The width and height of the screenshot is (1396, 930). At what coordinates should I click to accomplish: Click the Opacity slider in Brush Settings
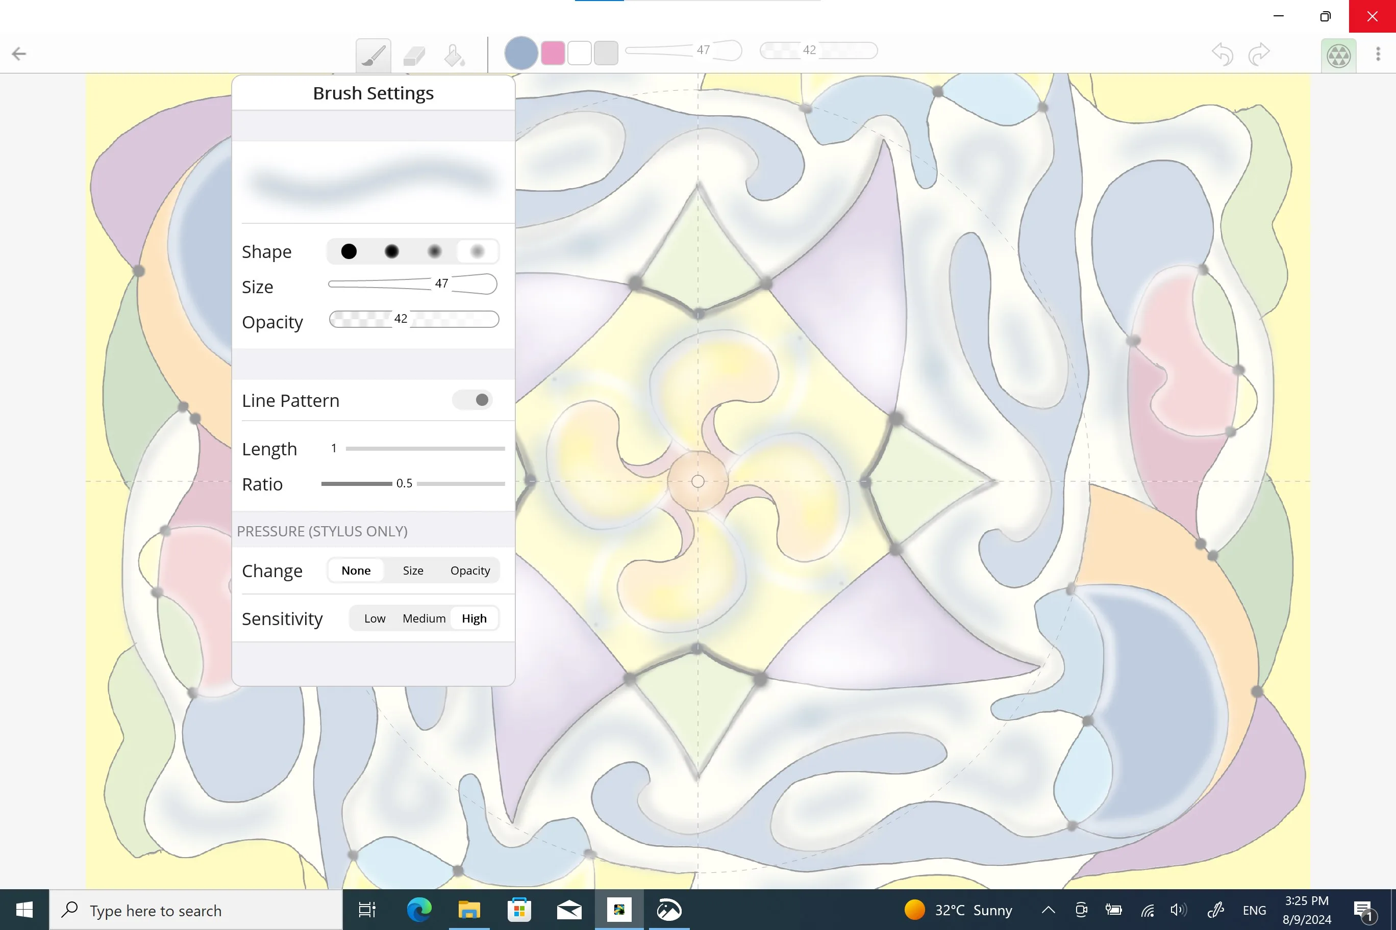click(414, 319)
